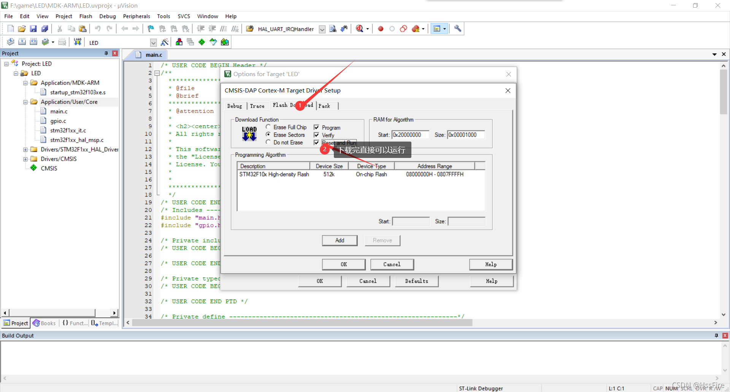Expand the Drivers/STM32F1xx_HAL_Driver folder
Viewport: 730px width, 392px height.
25,150
